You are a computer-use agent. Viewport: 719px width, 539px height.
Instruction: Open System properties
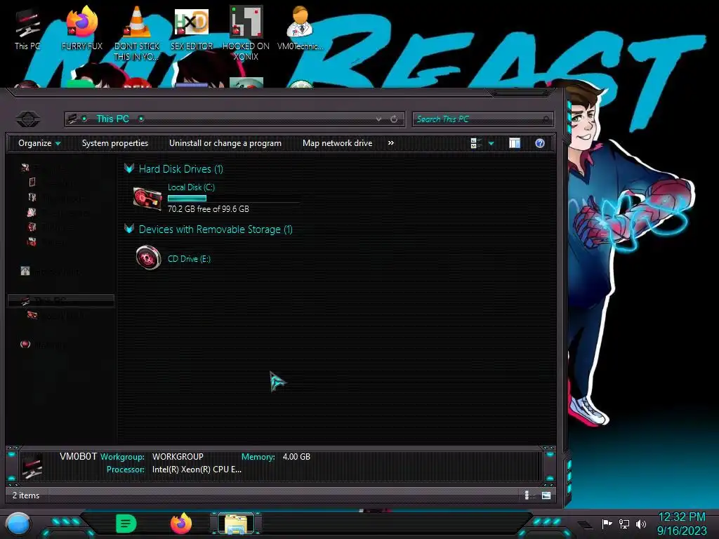click(115, 143)
